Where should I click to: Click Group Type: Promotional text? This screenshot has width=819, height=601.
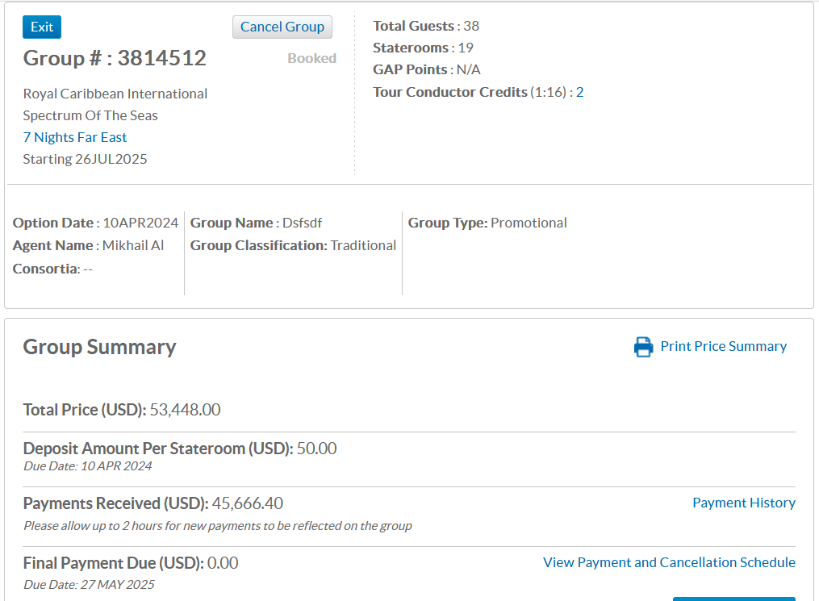[487, 223]
